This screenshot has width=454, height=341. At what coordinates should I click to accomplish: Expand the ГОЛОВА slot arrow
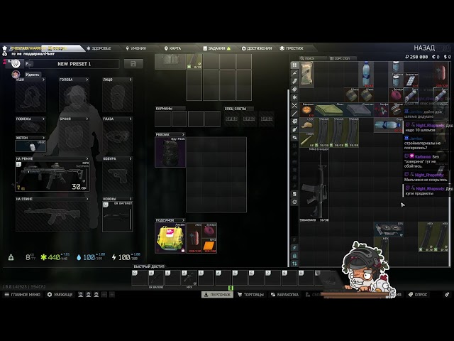pos(87,80)
